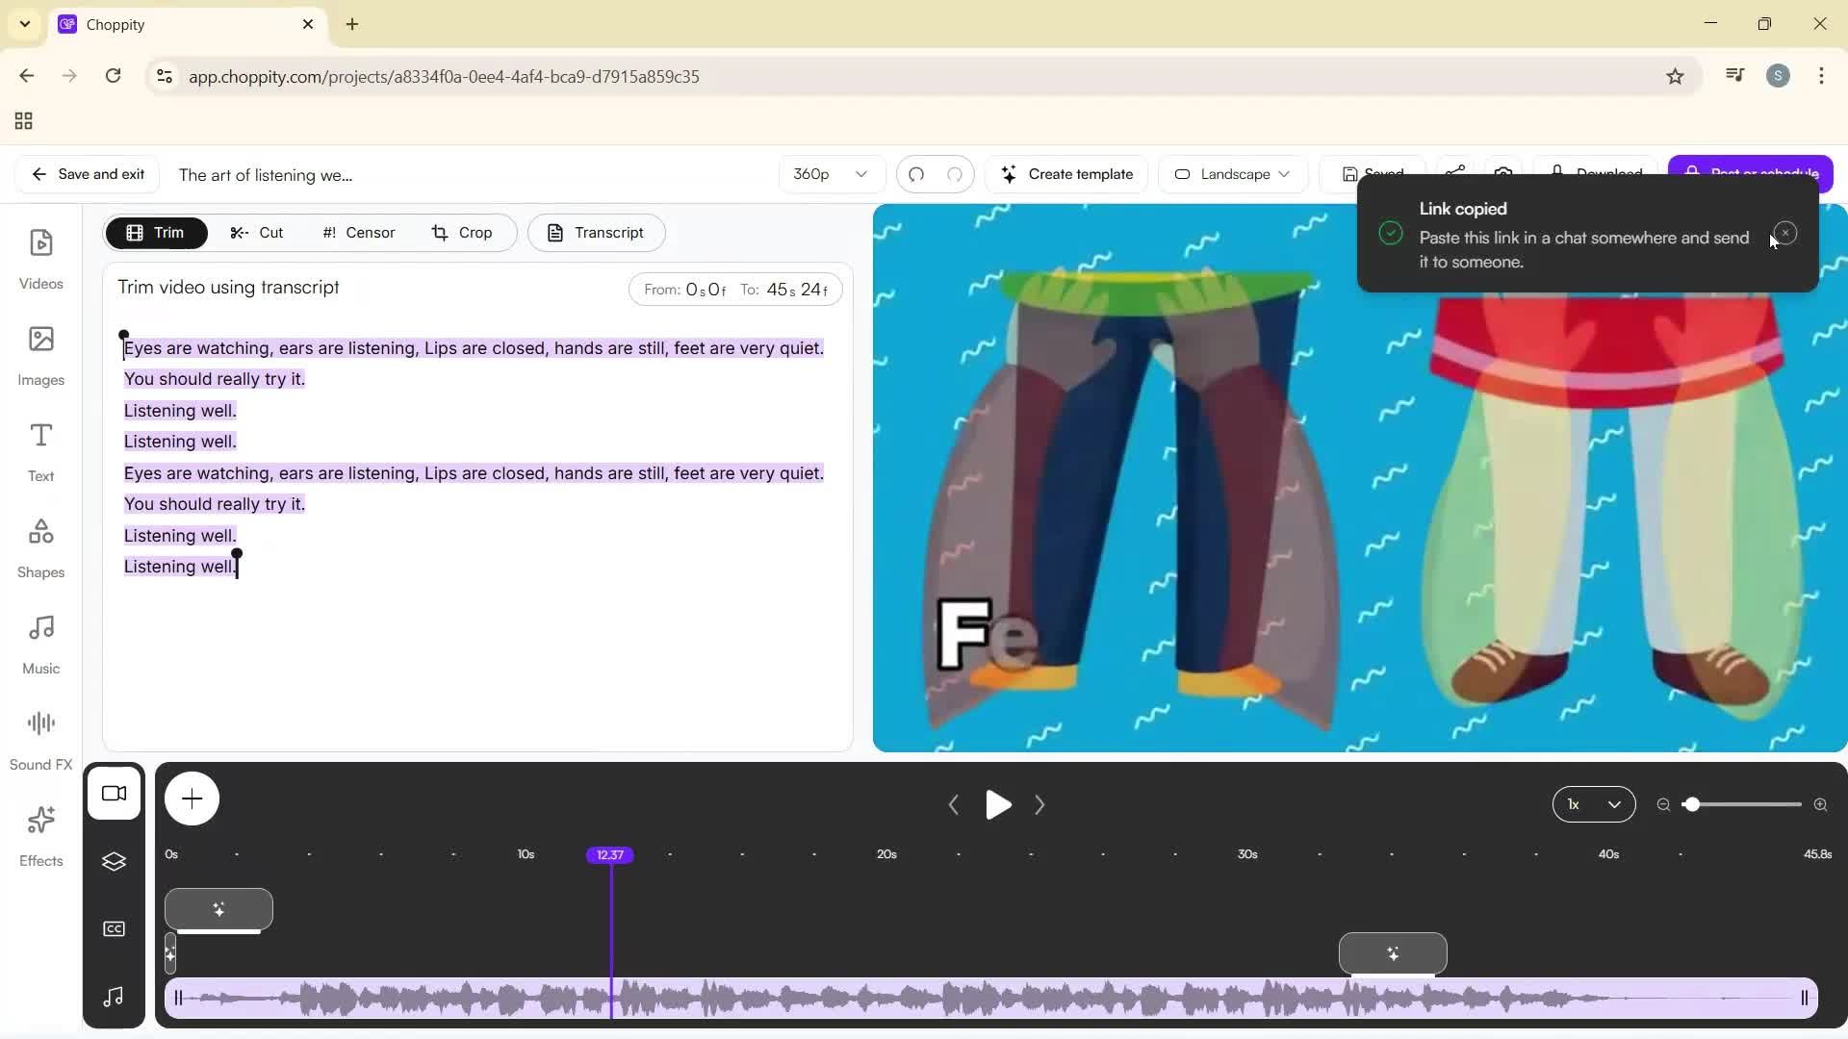The width and height of the screenshot is (1848, 1039).
Task: Click the undo arrow icon
Action: tap(916, 174)
